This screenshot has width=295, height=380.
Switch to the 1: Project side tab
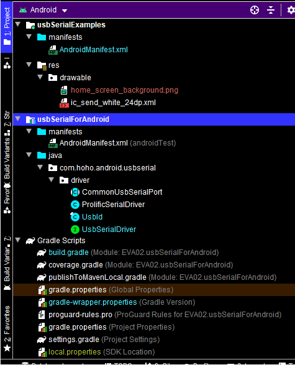coord(7,26)
